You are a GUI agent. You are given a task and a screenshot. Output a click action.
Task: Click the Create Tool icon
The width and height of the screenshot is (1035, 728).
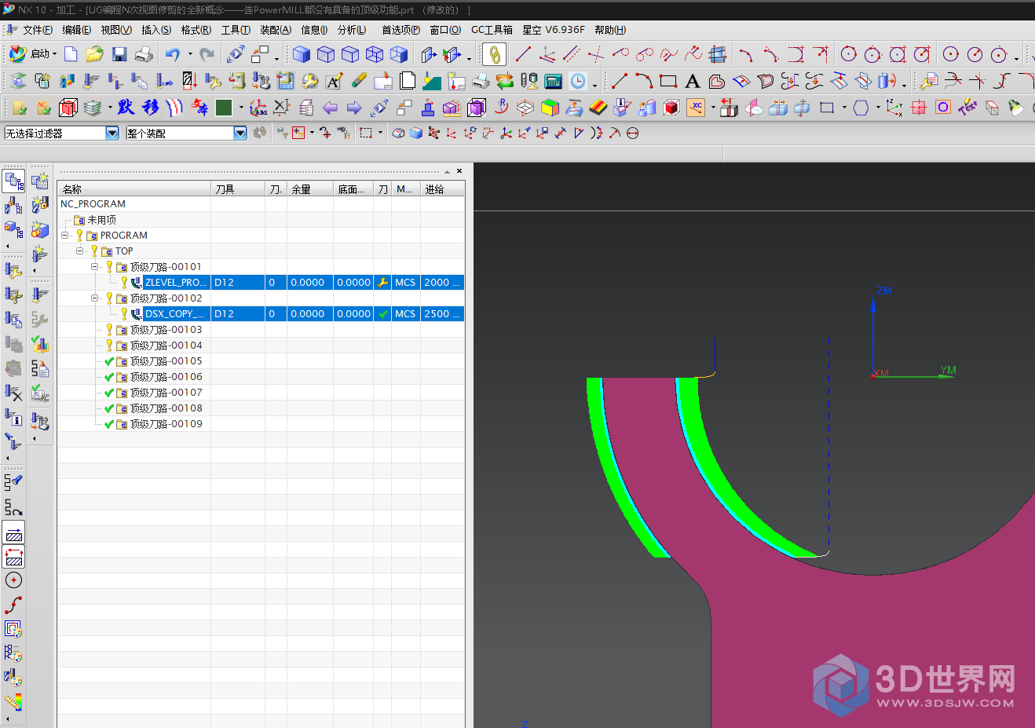pyautogui.click(x=40, y=205)
